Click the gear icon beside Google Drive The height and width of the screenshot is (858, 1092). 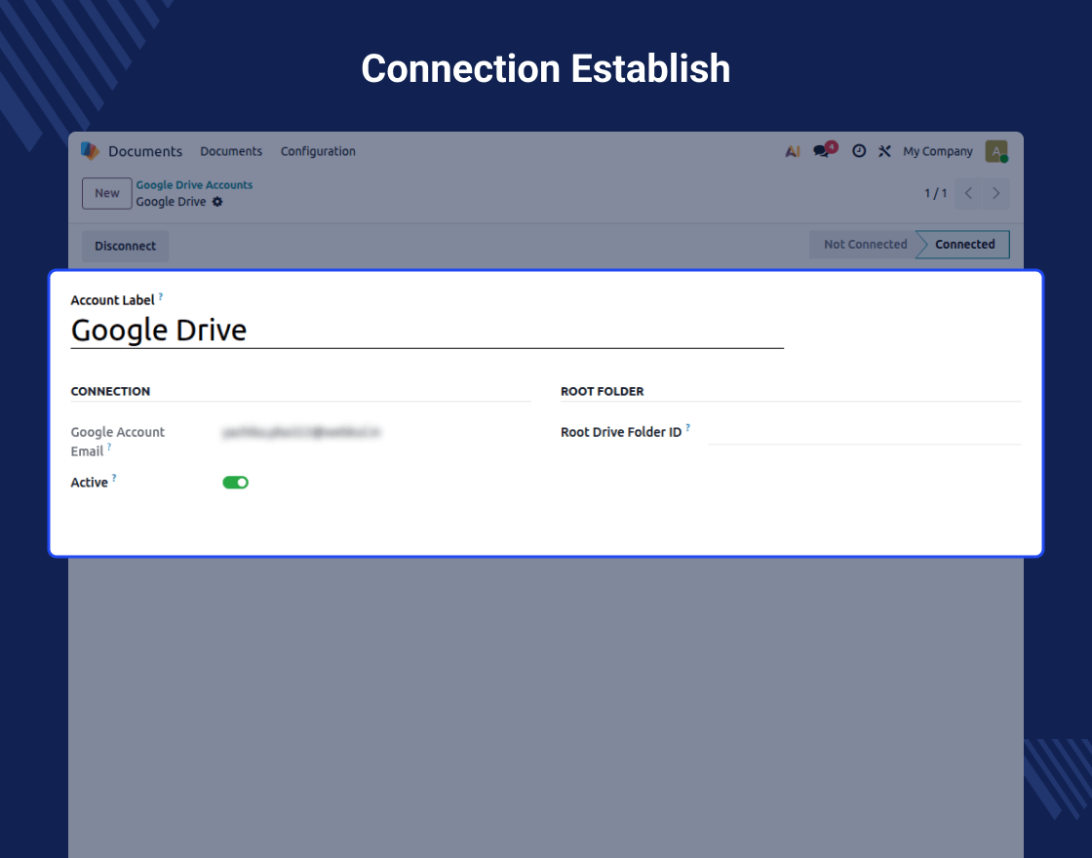pos(217,202)
